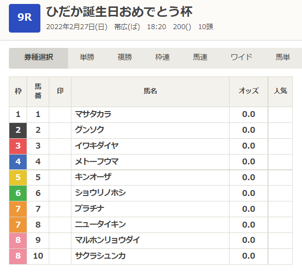The height and width of the screenshot is (273, 302).
Task: Click horse name キンオーザ
Action: click(x=93, y=178)
